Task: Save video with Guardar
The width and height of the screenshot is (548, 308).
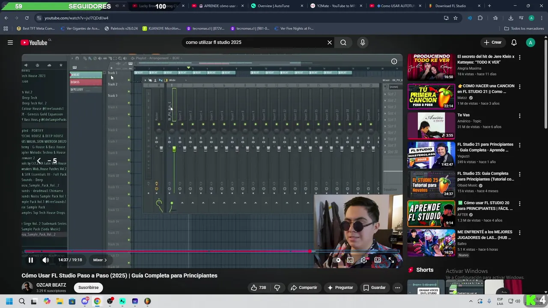Action: (x=375, y=287)
